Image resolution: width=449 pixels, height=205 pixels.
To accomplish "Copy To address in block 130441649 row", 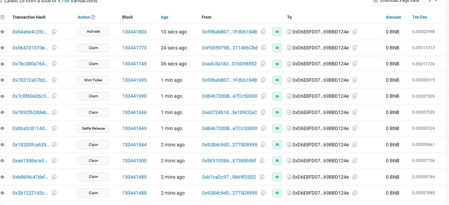I will 355,128.
